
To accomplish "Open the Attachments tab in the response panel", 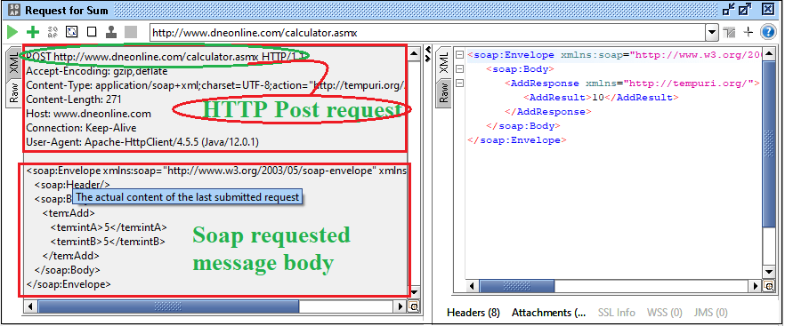I will click(548, 313).
